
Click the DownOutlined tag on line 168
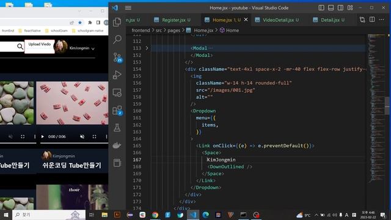pyautogui.click(x=230, y=167)
